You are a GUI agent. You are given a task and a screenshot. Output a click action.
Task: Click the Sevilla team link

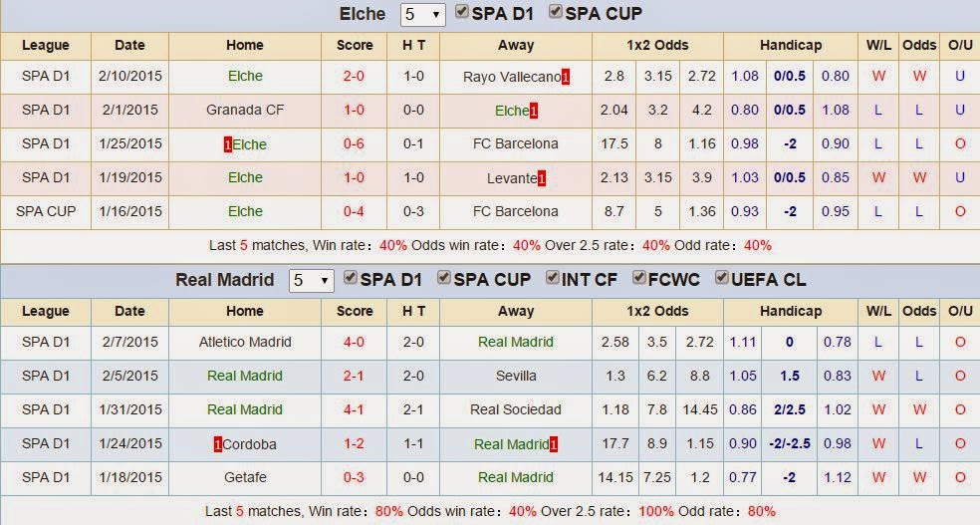[x=516, y=376]
